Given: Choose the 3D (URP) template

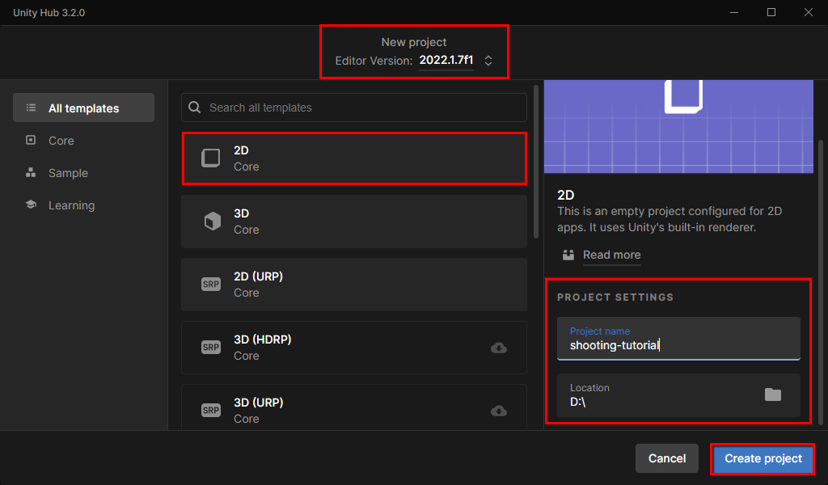Looking at the screenshot, I should [354, 408].
